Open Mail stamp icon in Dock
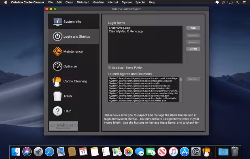 (61, 151)
